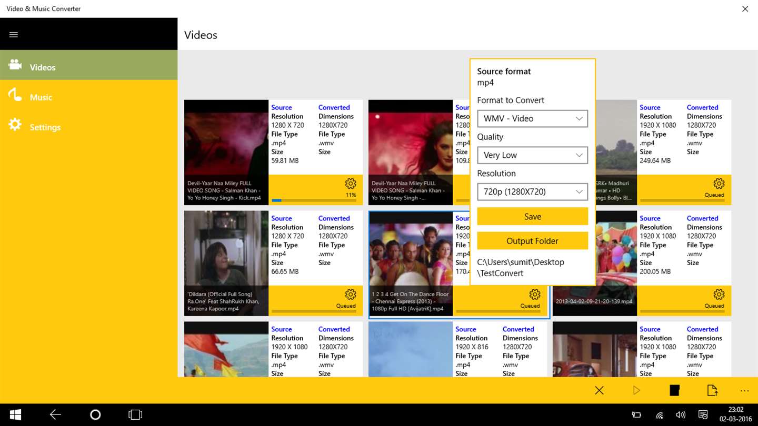This screenshot has width=758, height=426.
Task: Click the taskbar clock showing 23:02
Action: tap(736, 410)
